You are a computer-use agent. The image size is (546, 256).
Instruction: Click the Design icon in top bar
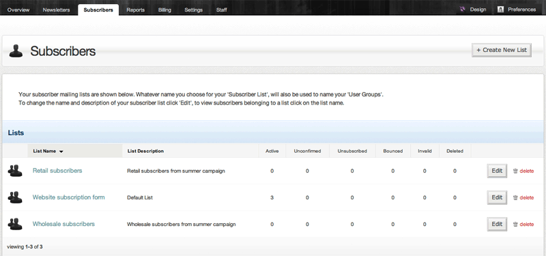[x=463, y=10]
